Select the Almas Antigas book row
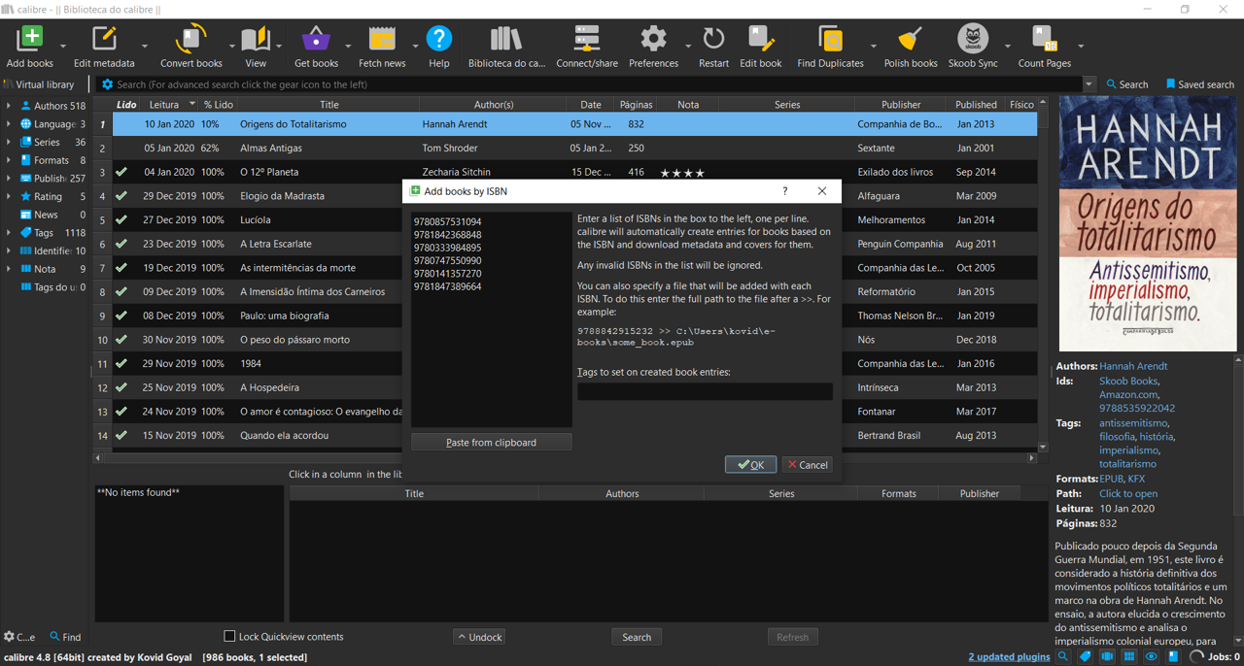This screenshot has width=1244, height=666. pos(574,148)
